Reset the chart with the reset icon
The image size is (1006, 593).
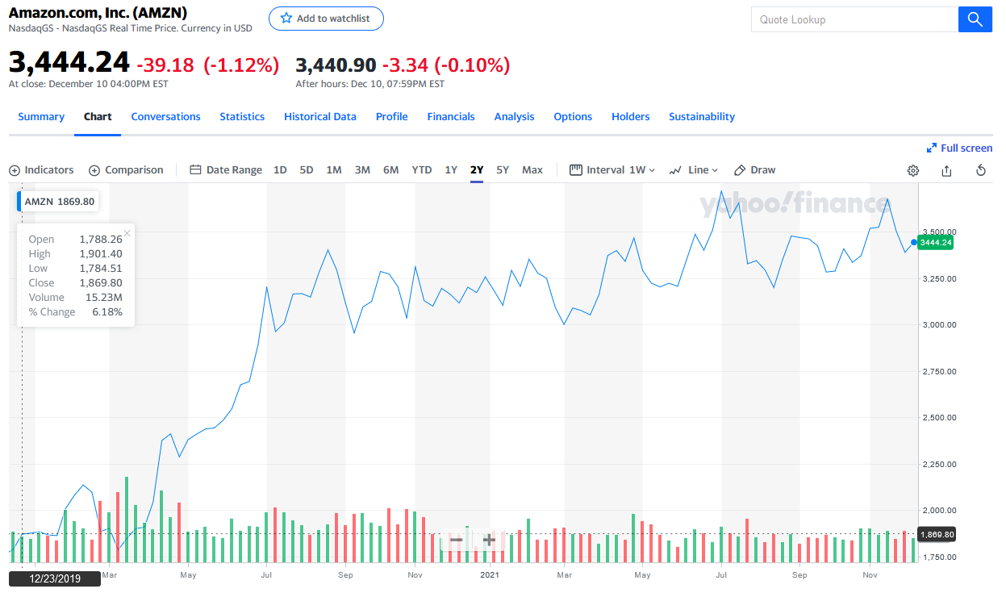click(981, 170)
